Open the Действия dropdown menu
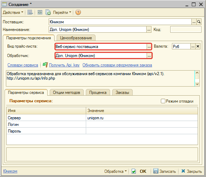Viewport: 206px width, 177px height. pyautogui.click(x=13, y=13)
